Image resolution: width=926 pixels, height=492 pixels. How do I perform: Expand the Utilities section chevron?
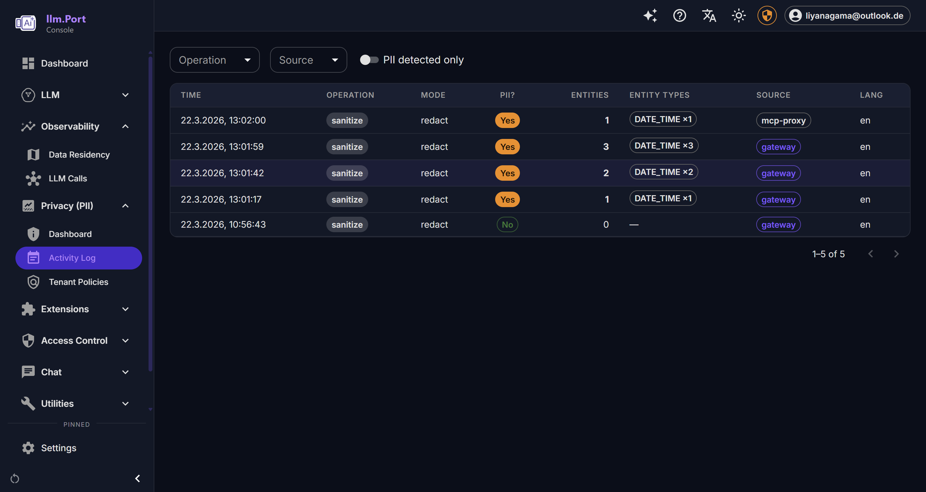click(125, 404)
